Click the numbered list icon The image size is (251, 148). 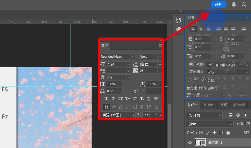tap(198, 95)
